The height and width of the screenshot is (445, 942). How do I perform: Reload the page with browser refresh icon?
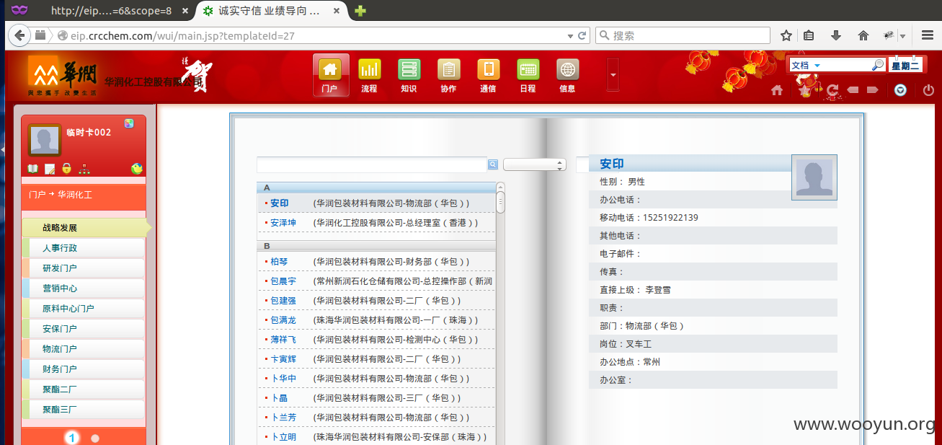coord(582,35)
